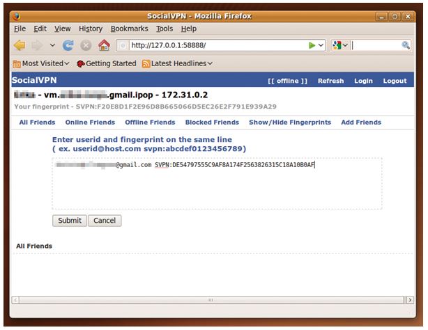The image size is (428, 330).
Task: Click the Refresh link in SocialVPN header
Action: pos(331,81)
